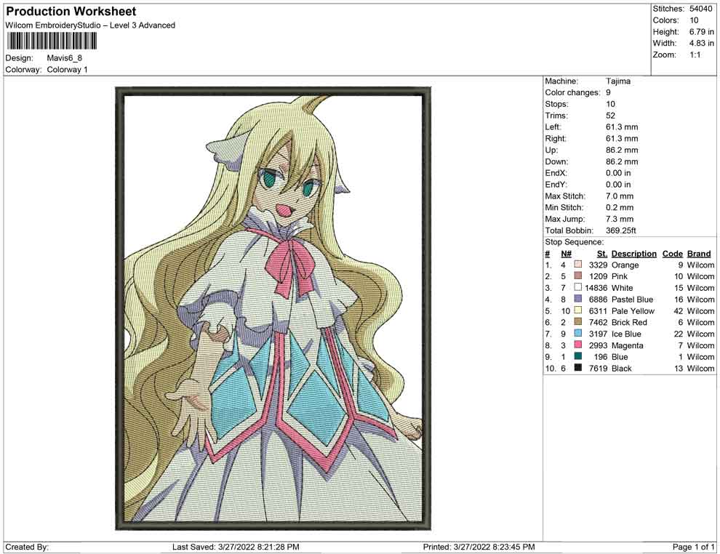
Task: Click the 'Last Saved: 3/27/2022 8:21:28 PM' text
Action: click(236, 547)
